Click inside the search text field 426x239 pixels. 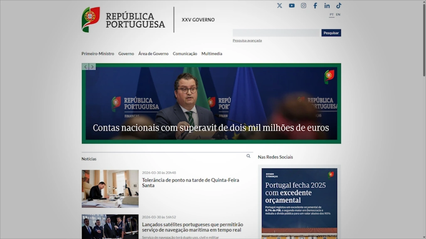[x=276, y=33]
